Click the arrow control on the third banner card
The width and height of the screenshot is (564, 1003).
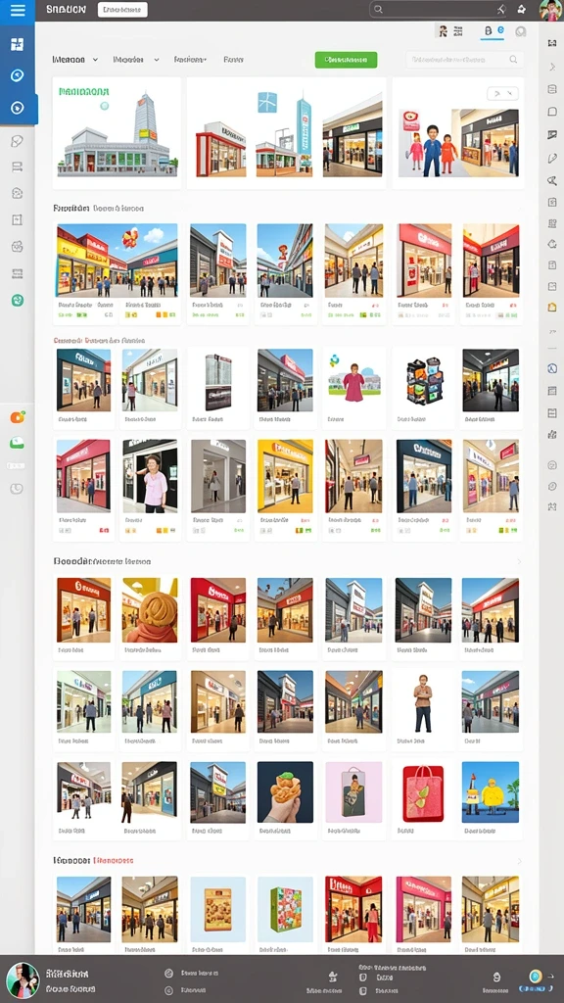coord(502,93)
